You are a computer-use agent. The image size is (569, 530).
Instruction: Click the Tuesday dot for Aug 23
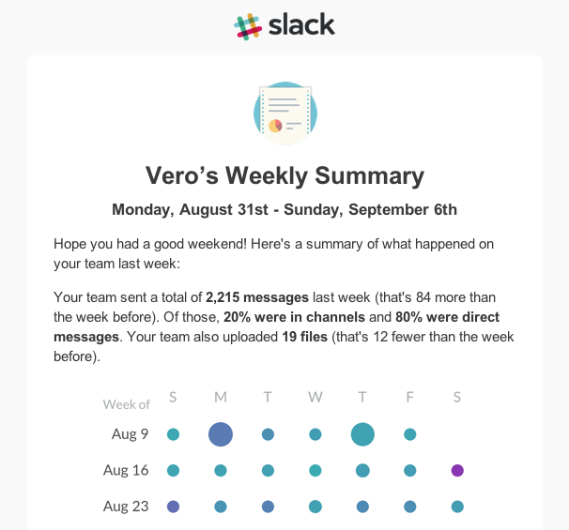(x=268, y=507)
